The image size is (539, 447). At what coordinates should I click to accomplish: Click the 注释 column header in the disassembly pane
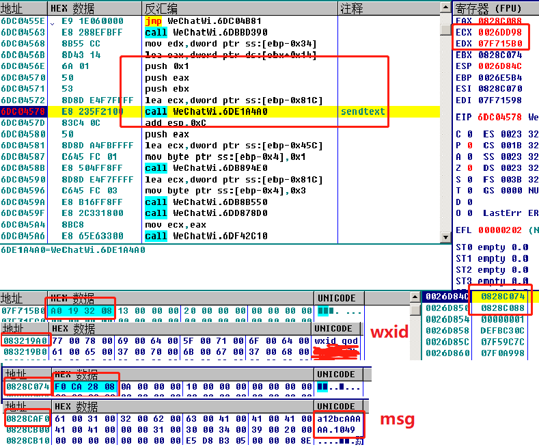click(389, 9)
